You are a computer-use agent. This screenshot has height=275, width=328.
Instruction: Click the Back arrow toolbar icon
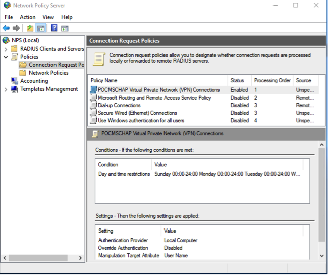point(6,28)
